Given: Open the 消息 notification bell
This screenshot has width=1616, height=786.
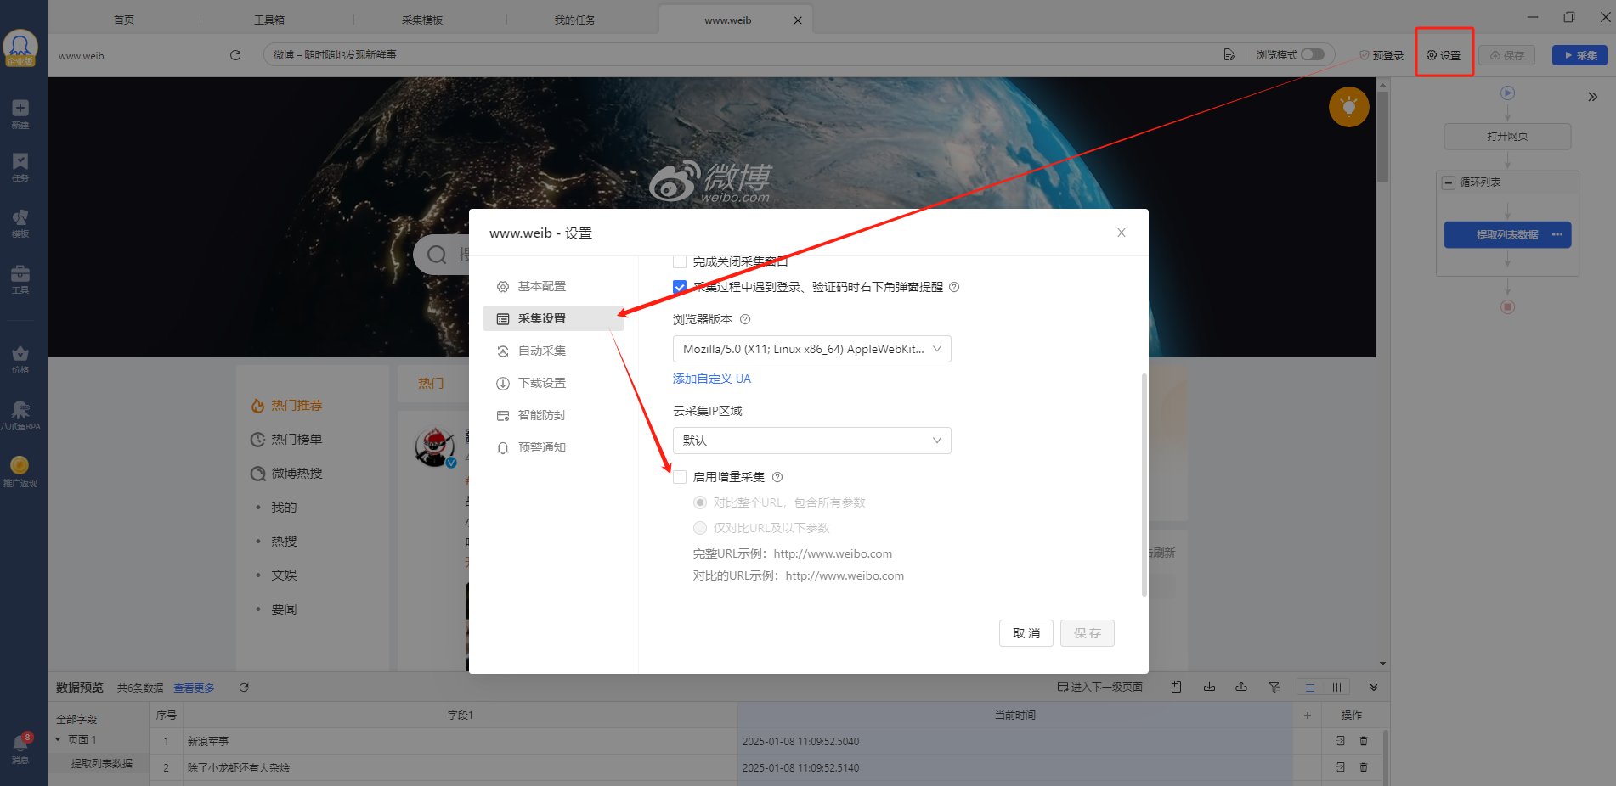Looking at the screenshot, I should click(x=20, y=750).
